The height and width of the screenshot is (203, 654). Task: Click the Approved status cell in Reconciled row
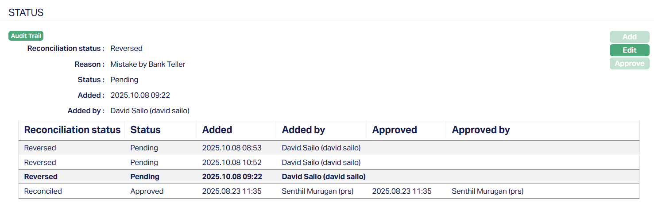147,192
